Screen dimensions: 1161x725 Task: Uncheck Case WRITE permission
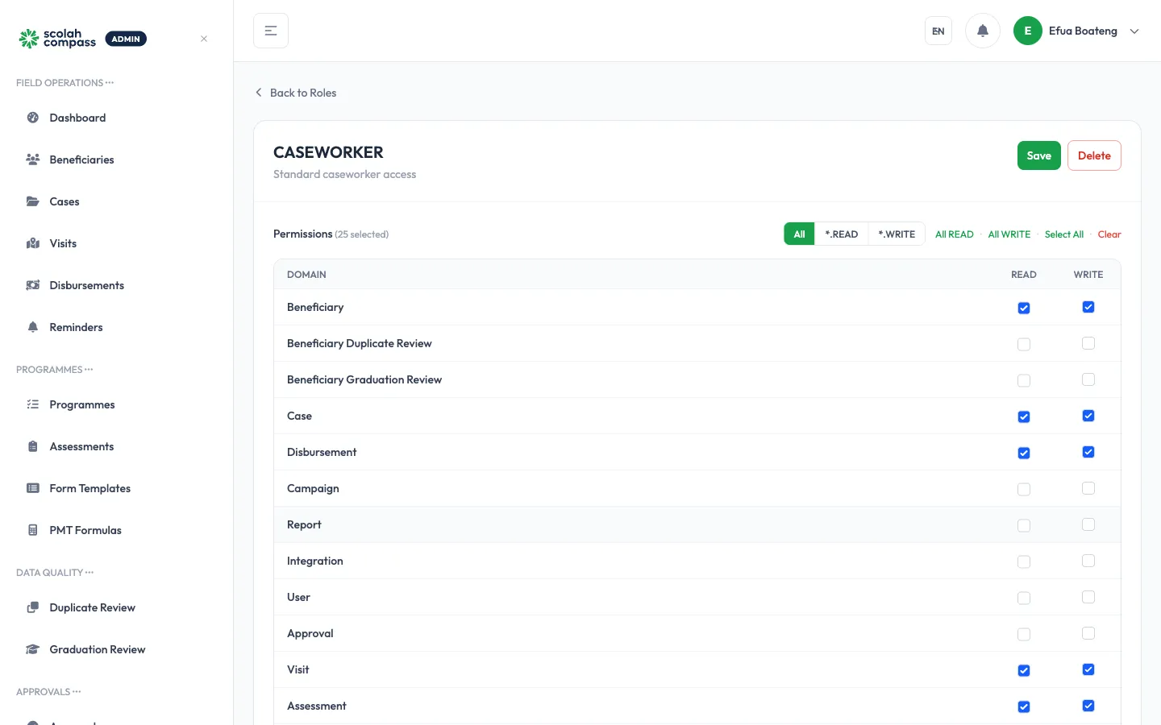coord(1088,416)
